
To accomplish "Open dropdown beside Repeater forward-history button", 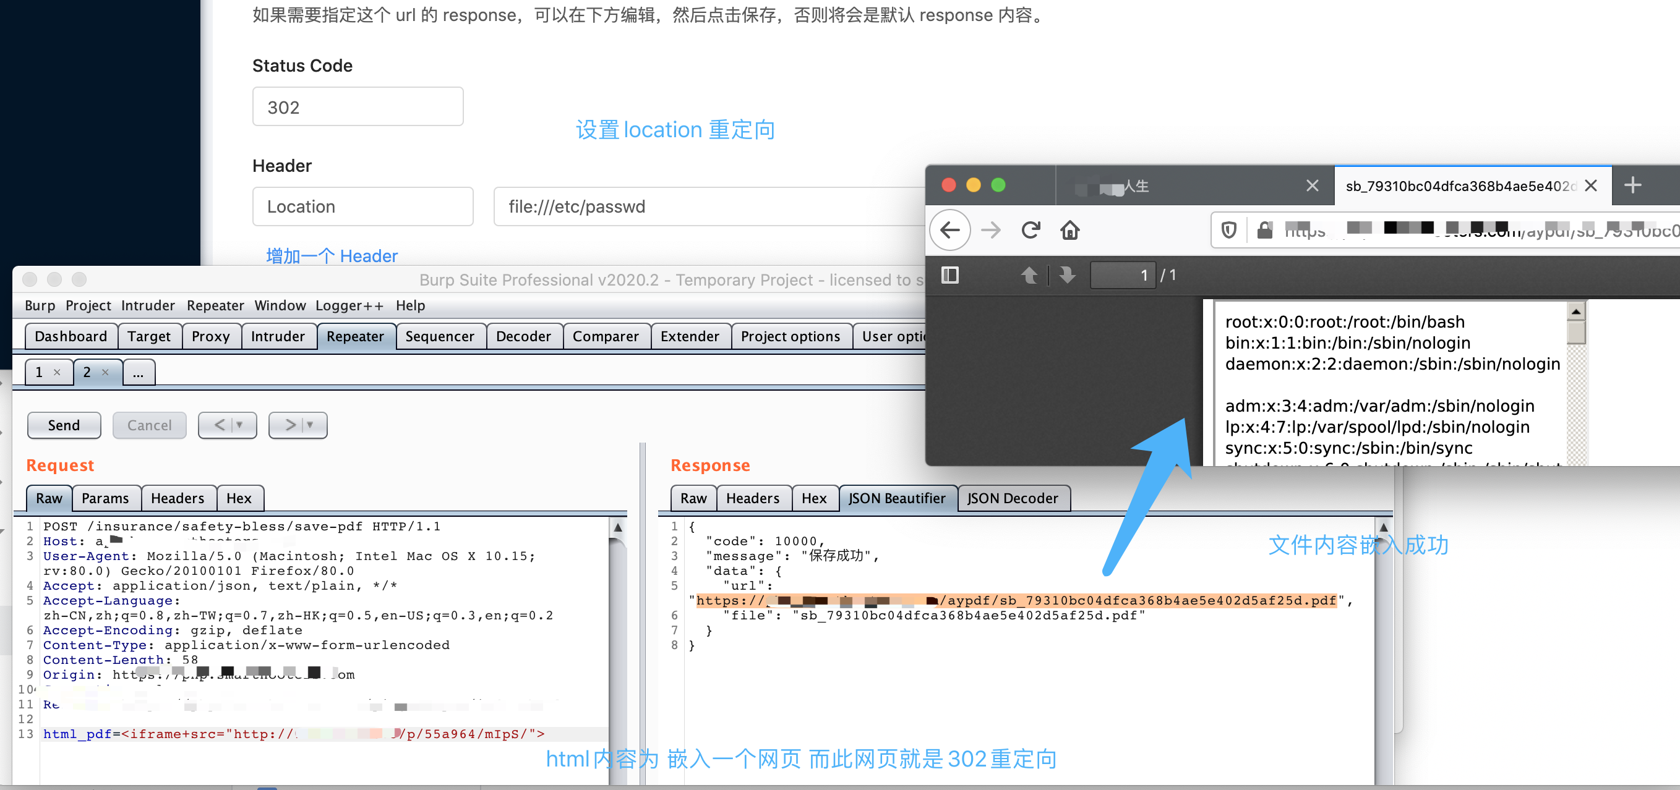I will [309, 425].
